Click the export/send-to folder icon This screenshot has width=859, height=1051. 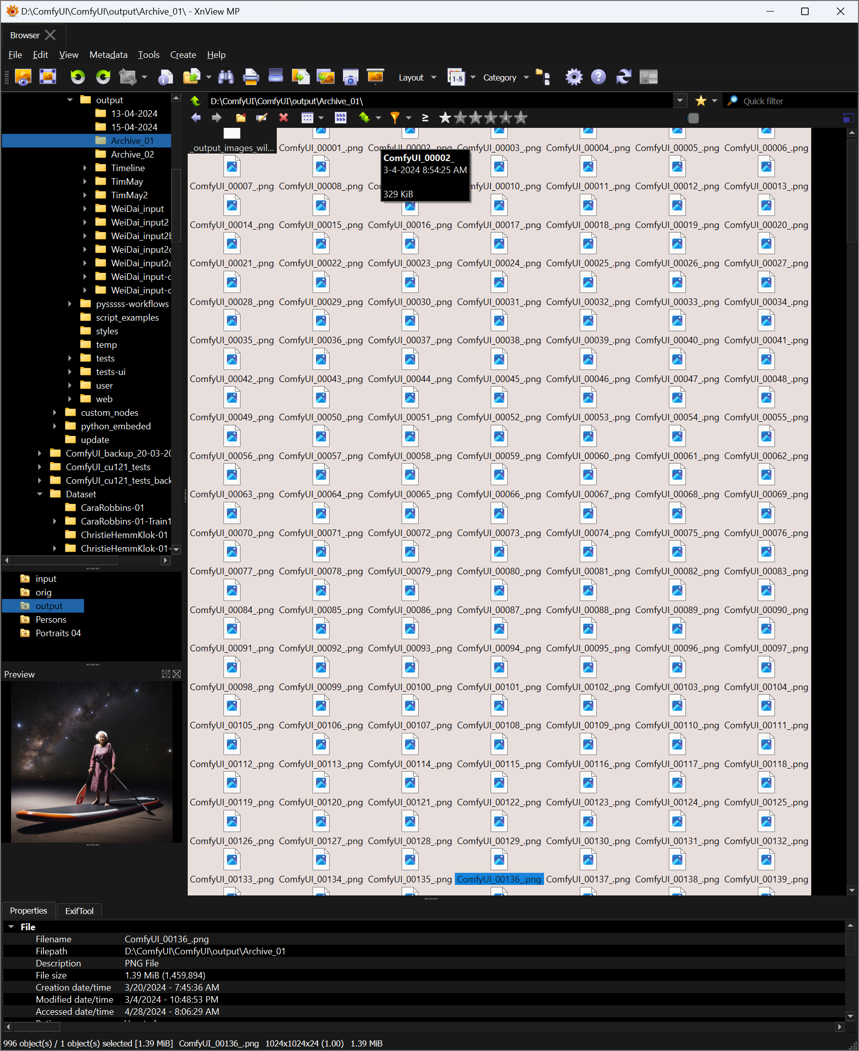191,77
